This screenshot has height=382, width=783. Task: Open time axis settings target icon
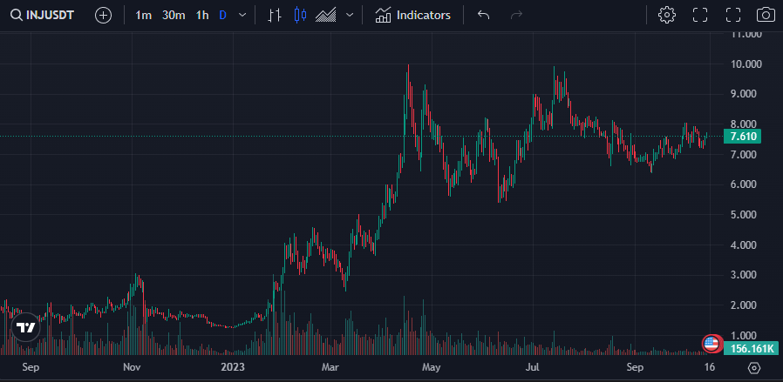pos(754,368)
